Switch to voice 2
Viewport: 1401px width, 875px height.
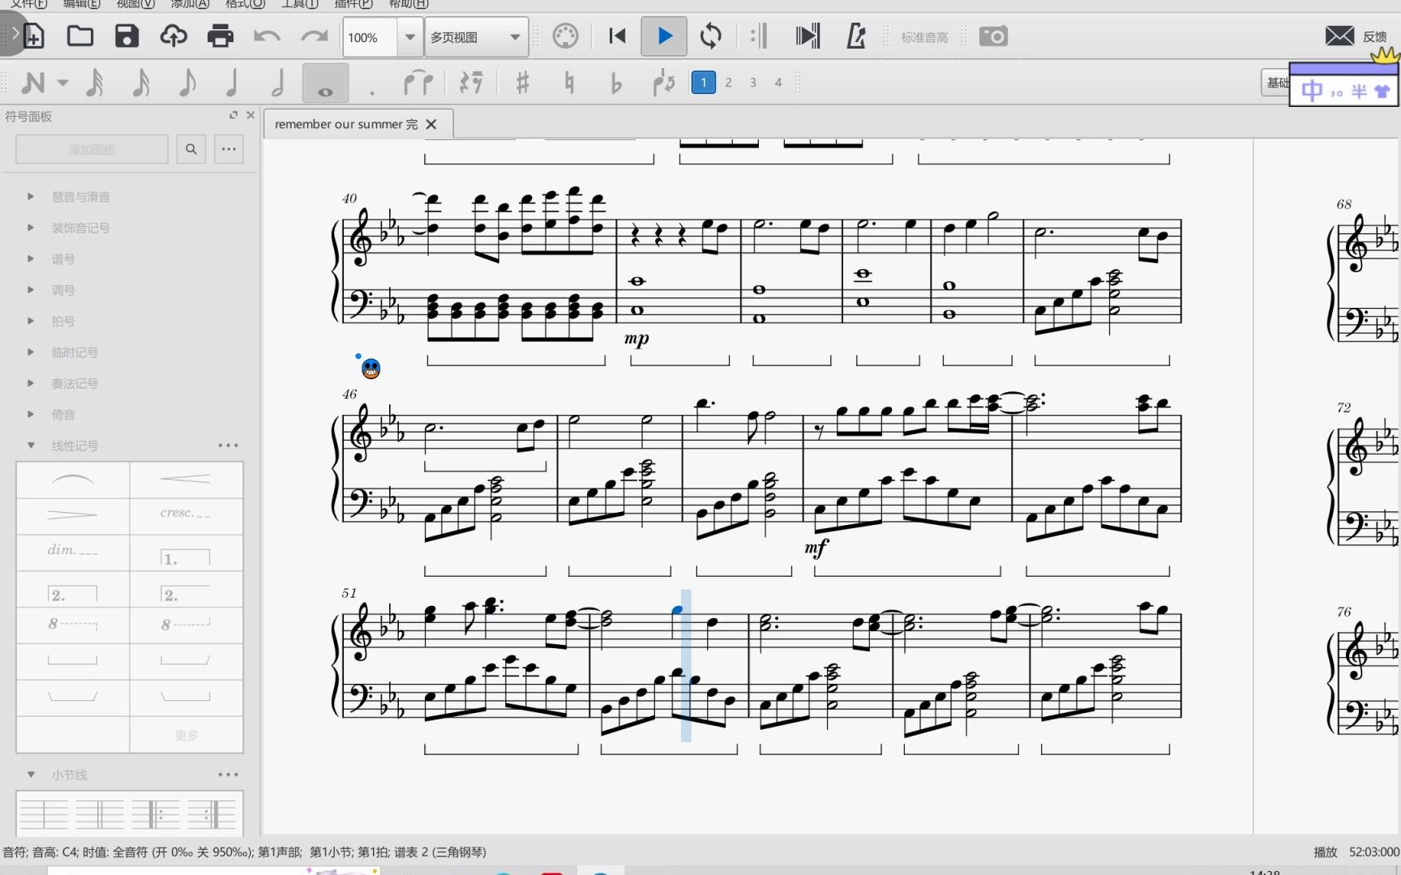tap(728, 83)
